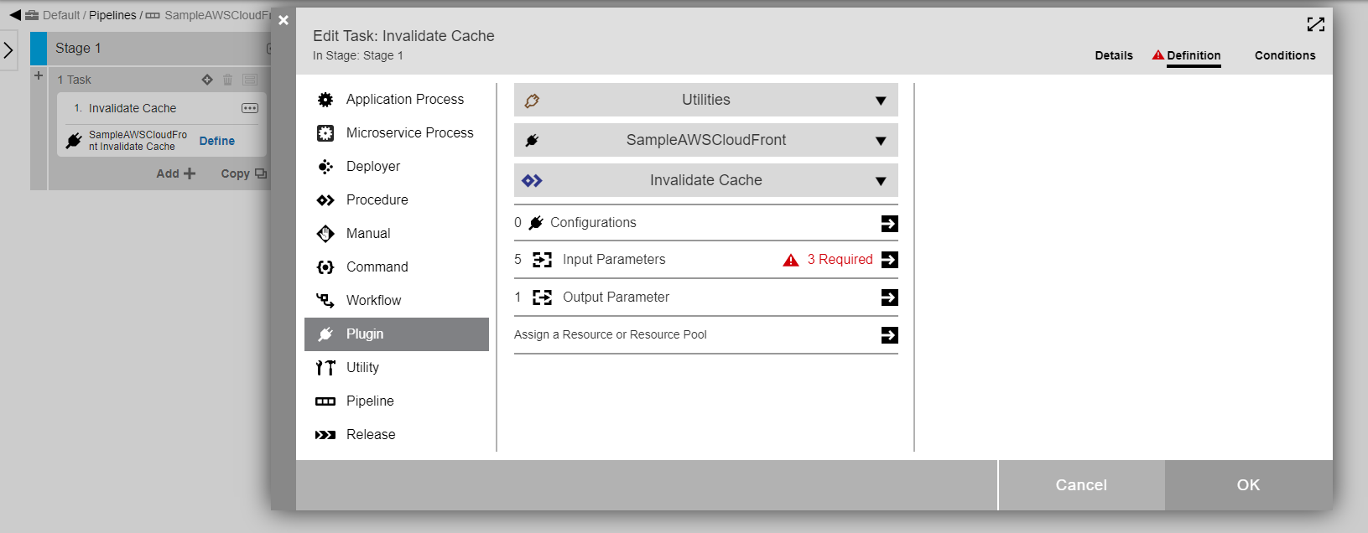Select Workflow task type
The width and height of the screenshot is (1368, 533).
[397, 301]
